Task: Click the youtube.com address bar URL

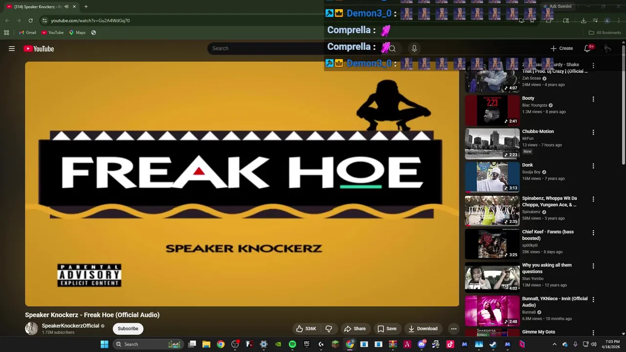Action: pos(90,21)
